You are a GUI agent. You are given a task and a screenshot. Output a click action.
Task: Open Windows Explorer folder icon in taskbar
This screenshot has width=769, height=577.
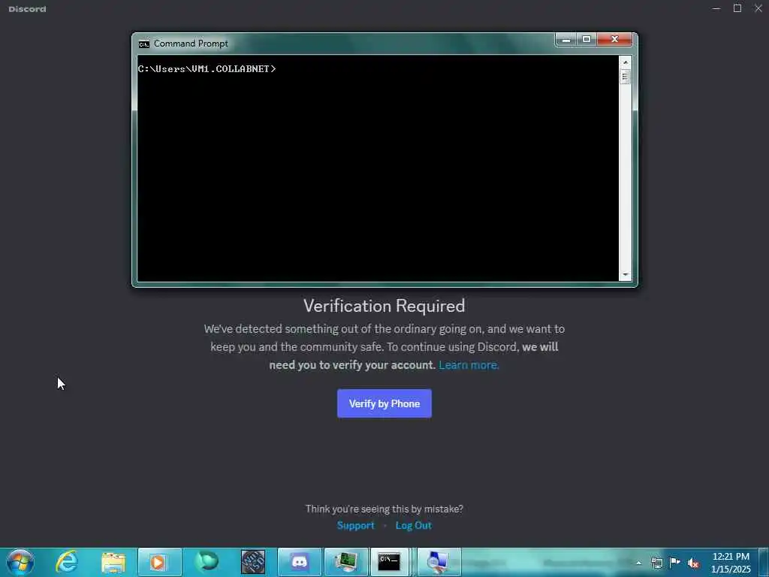113,562
